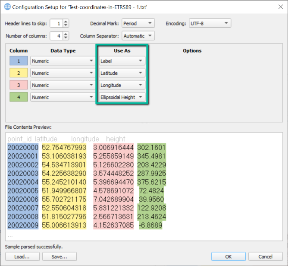This screenshot has height=266, width=288.
Task: Confirm settings with the OK button
Action: pos(229,257)
